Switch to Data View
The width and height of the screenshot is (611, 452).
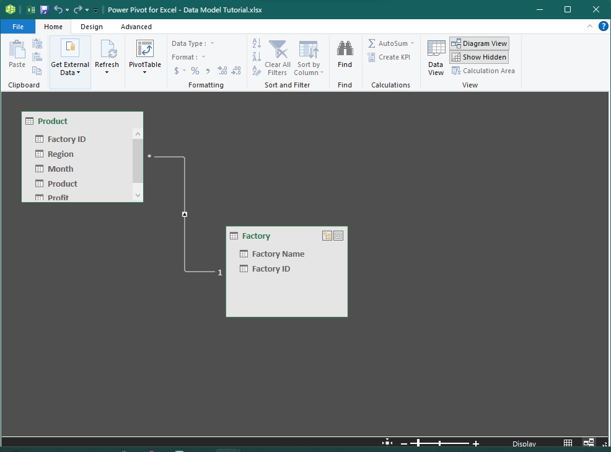pos(436,58)
